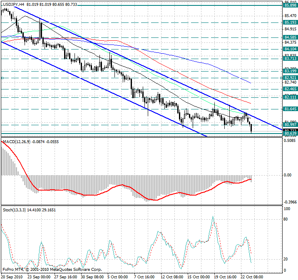
Task: Click the 82.921 level price tag
Action: click(x=291, y=78)
